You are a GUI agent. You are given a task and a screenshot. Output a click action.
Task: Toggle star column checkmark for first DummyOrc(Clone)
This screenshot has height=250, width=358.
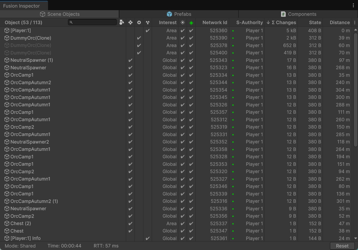click(139, 38)
